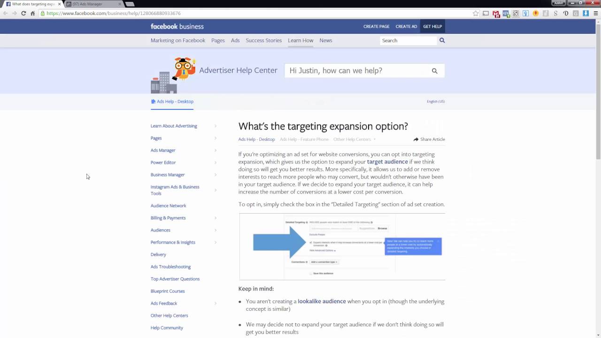Click the browser forward arrow
601x338 pixels.
tap(14, 13)
